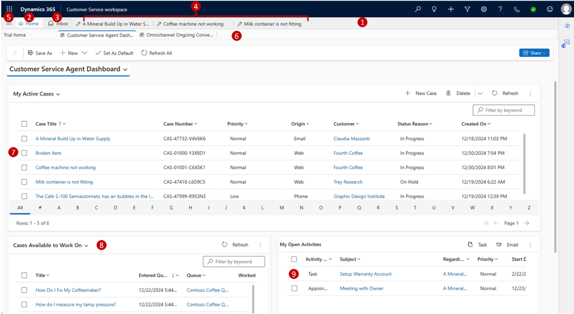Switch to the Inbox tab
The width and height of the screenshot is (574, 314).
[x=58, y=23]
